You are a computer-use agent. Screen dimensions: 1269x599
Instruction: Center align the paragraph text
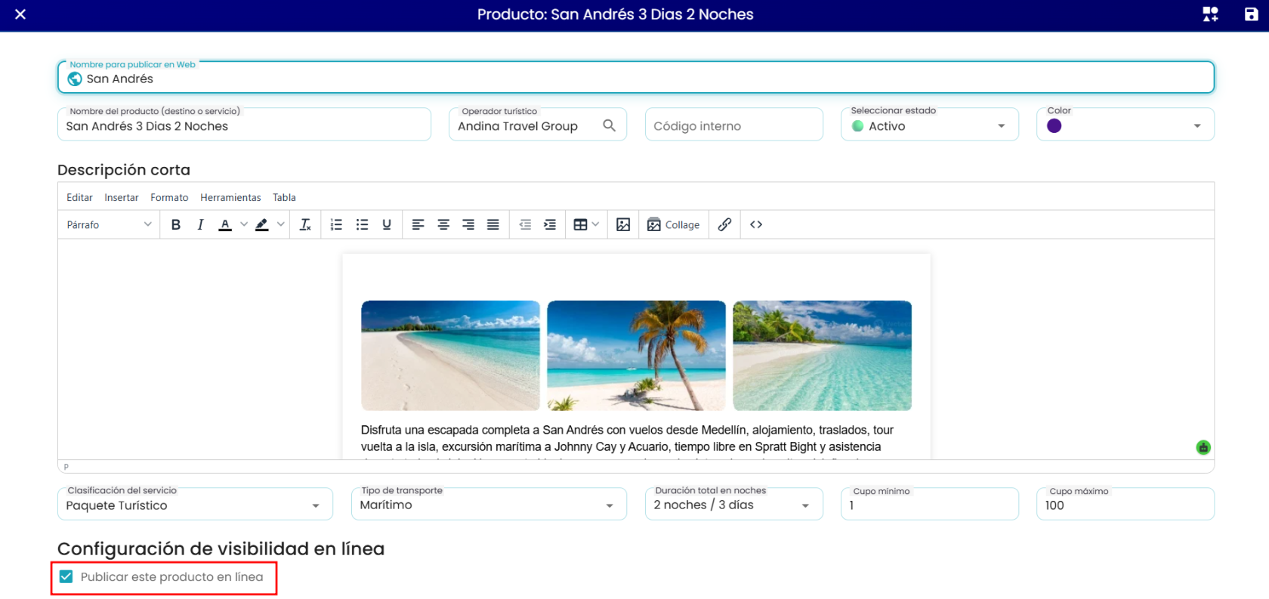tap(443, 224)
